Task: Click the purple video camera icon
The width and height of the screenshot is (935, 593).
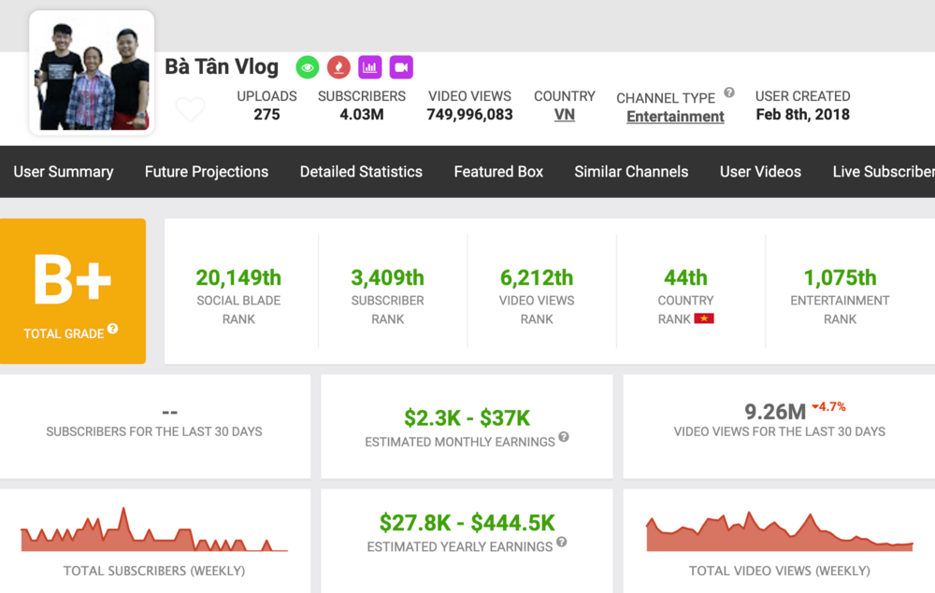Action: (400, 67)
